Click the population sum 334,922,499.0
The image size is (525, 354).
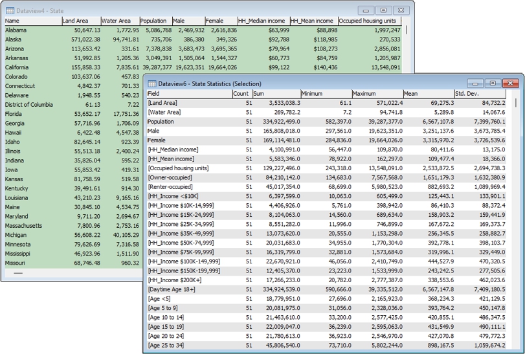[x=281, y=122]
